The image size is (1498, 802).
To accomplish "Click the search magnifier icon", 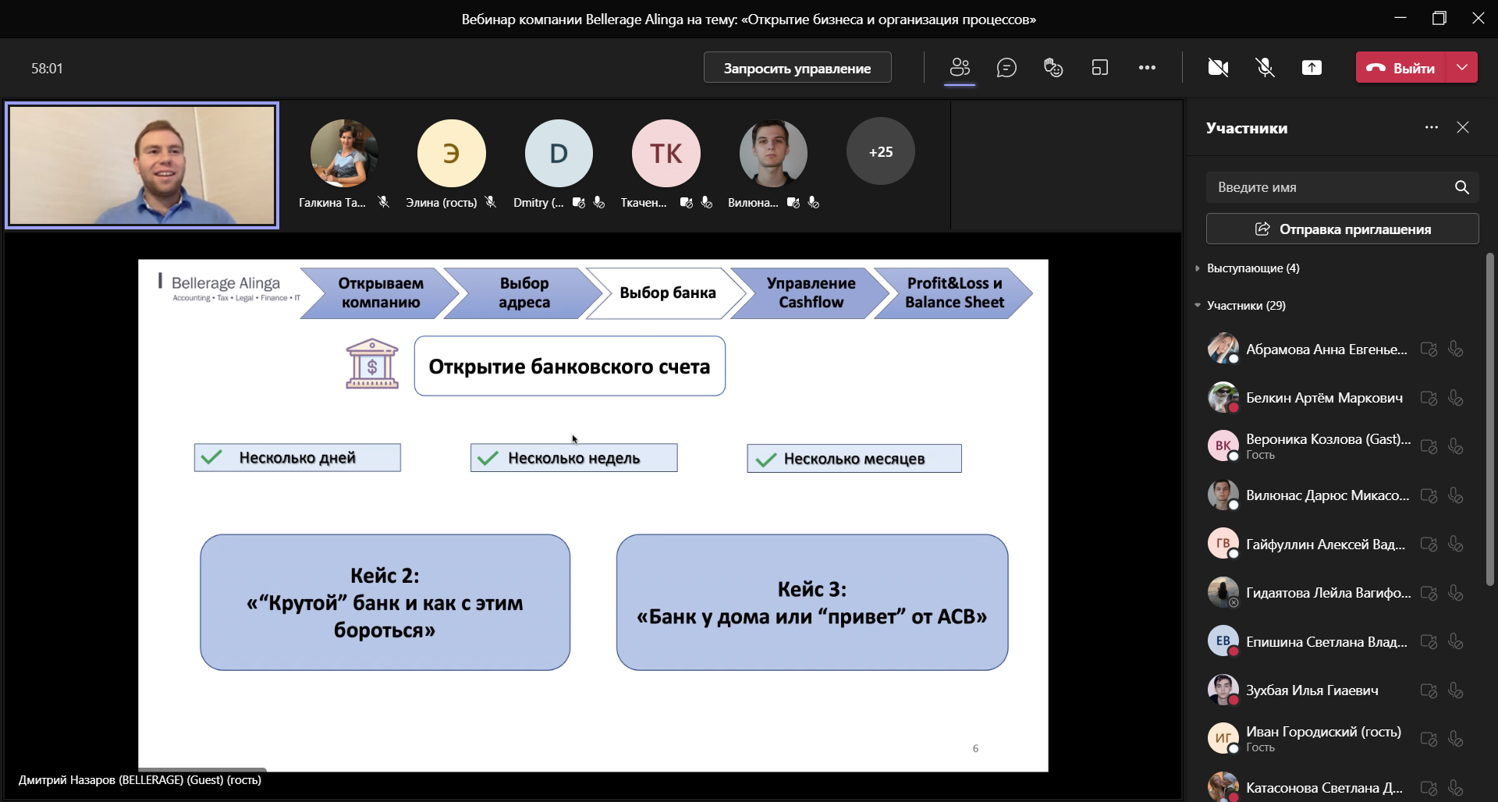I will [1461, 187].
